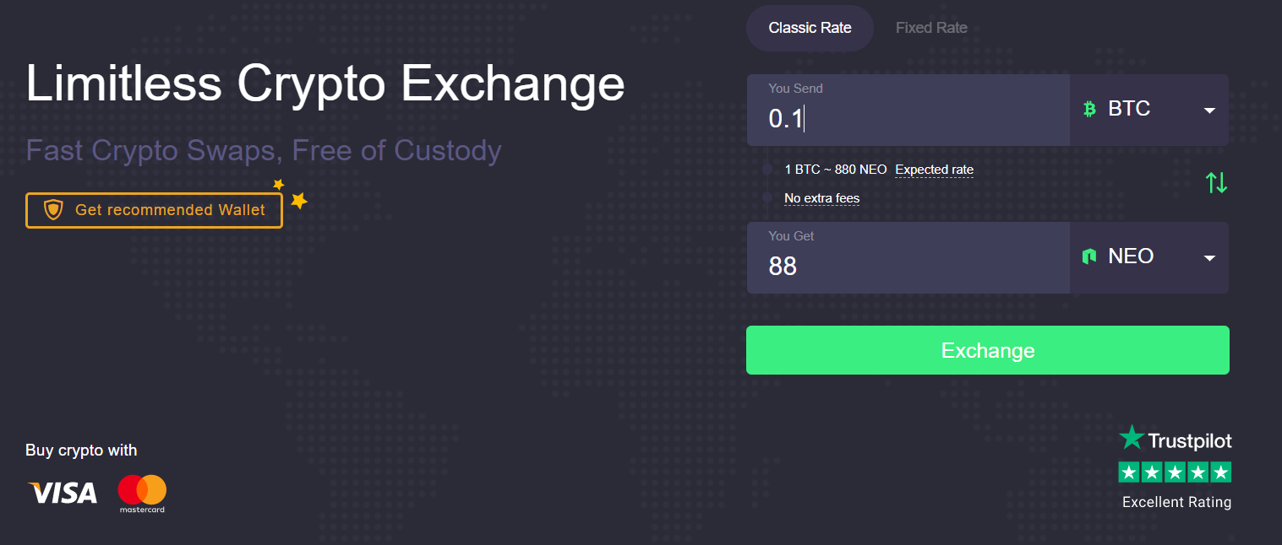This screenshot has height=545, width=1282.
Task: Click the Excellent Rating text
Action: [1176, 502]
